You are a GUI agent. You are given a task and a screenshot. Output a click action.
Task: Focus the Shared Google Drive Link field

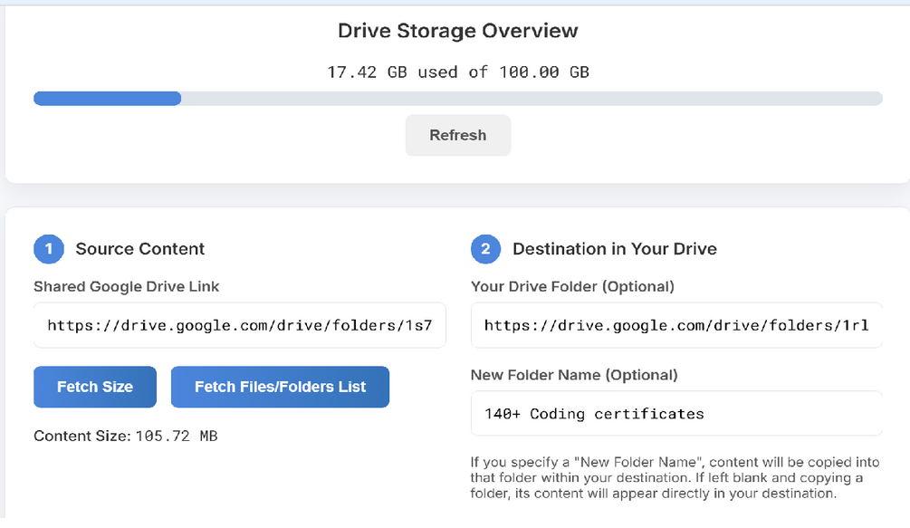coord(240,325)
